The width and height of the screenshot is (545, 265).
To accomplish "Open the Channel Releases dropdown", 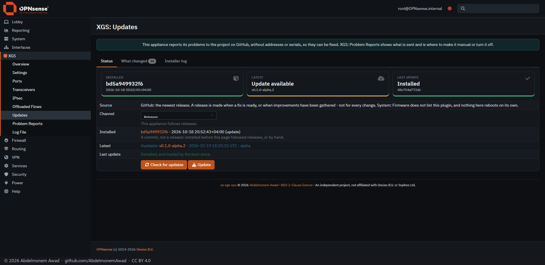I will pos(179,115).
